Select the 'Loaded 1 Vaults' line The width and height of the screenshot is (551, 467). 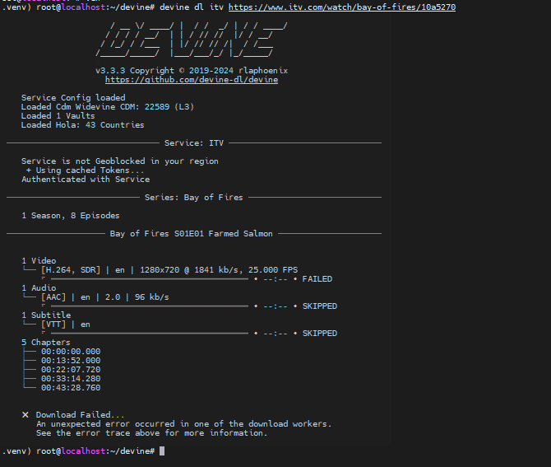[x=58, y=116]
